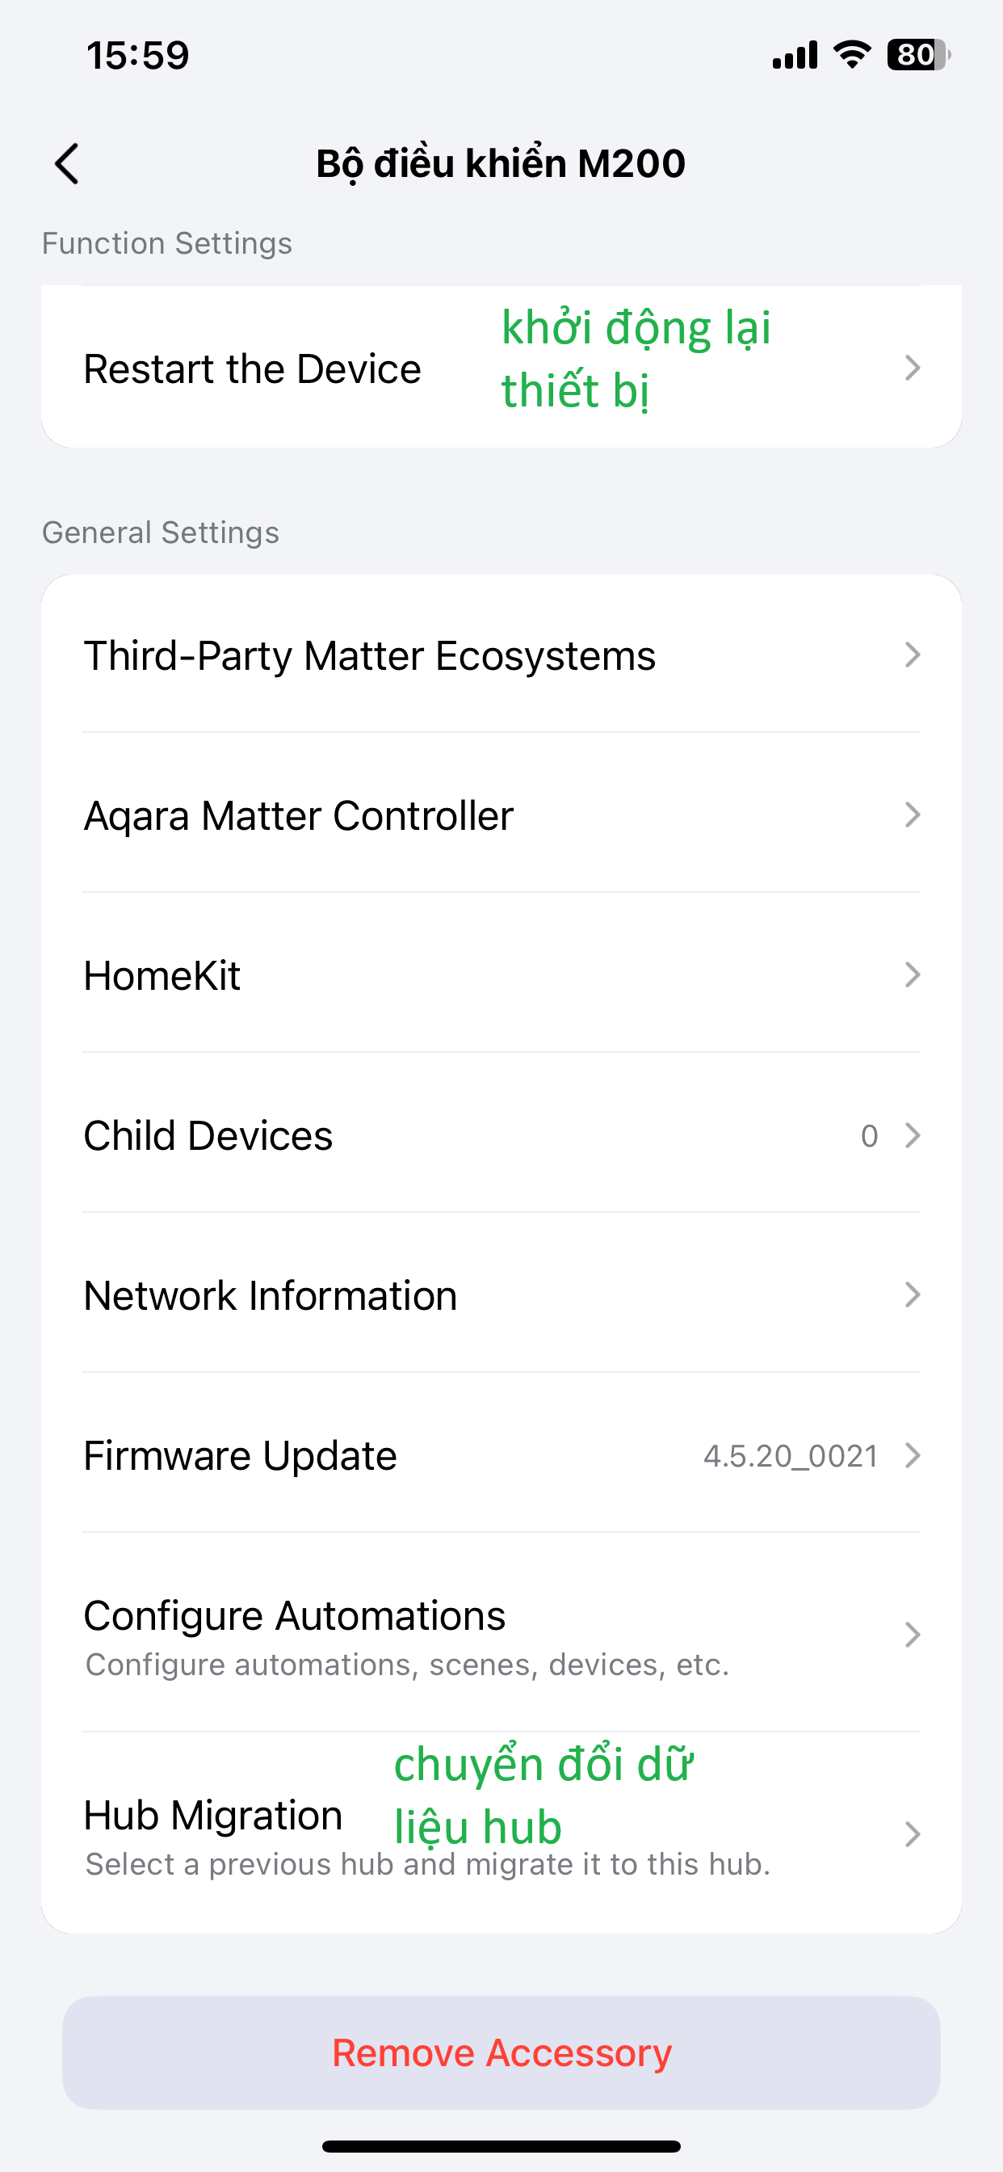
Task: Open Restart the Device option
Action: click(x=252, y=369)
